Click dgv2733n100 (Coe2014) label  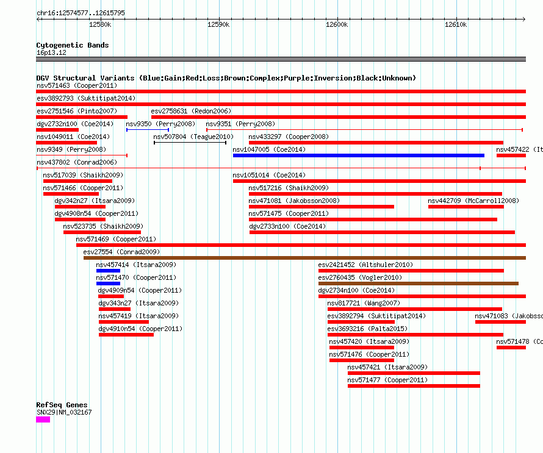tap(287, 226)
